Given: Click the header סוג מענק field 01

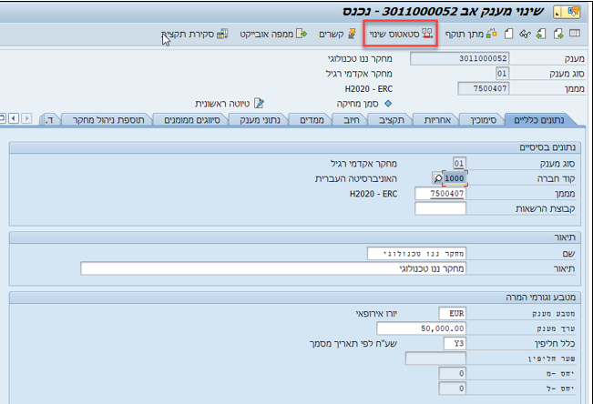Looking at the screenshot, I should pos(502,74).
